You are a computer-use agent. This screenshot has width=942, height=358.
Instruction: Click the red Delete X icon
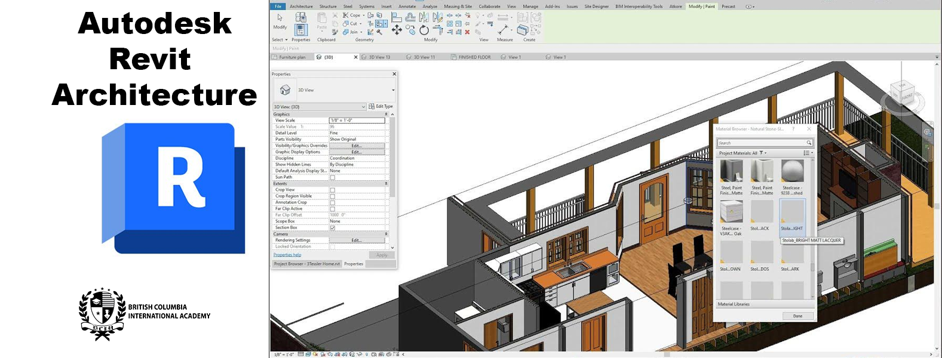click(467, 32)
